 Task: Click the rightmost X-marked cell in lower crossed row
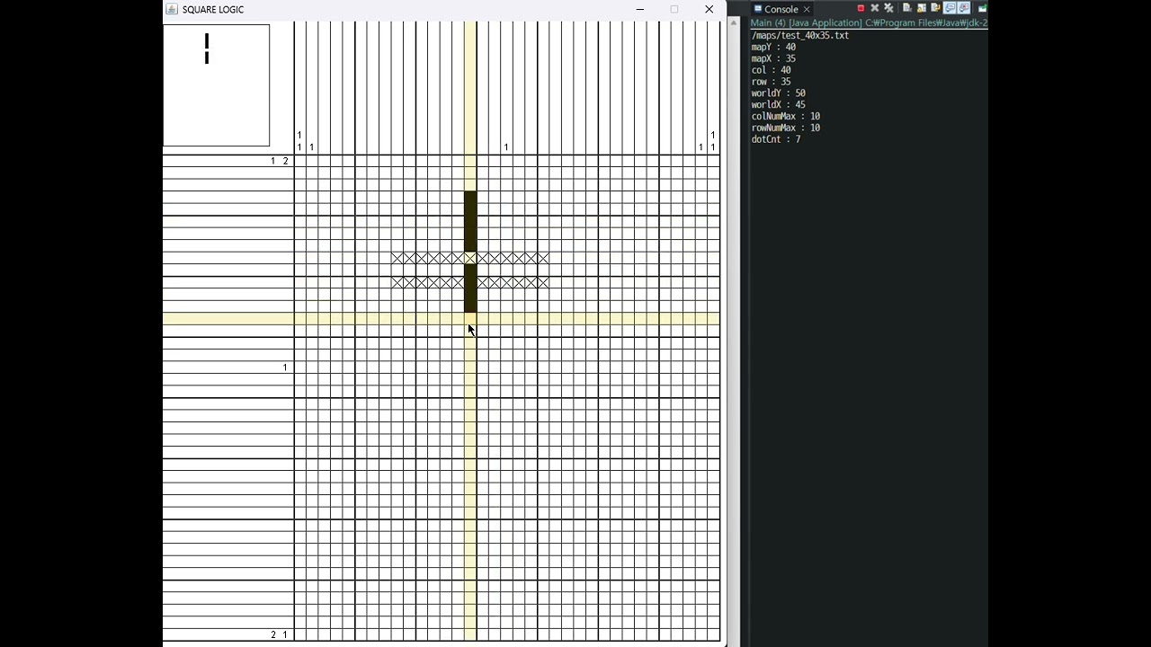(x=543, y=282)
